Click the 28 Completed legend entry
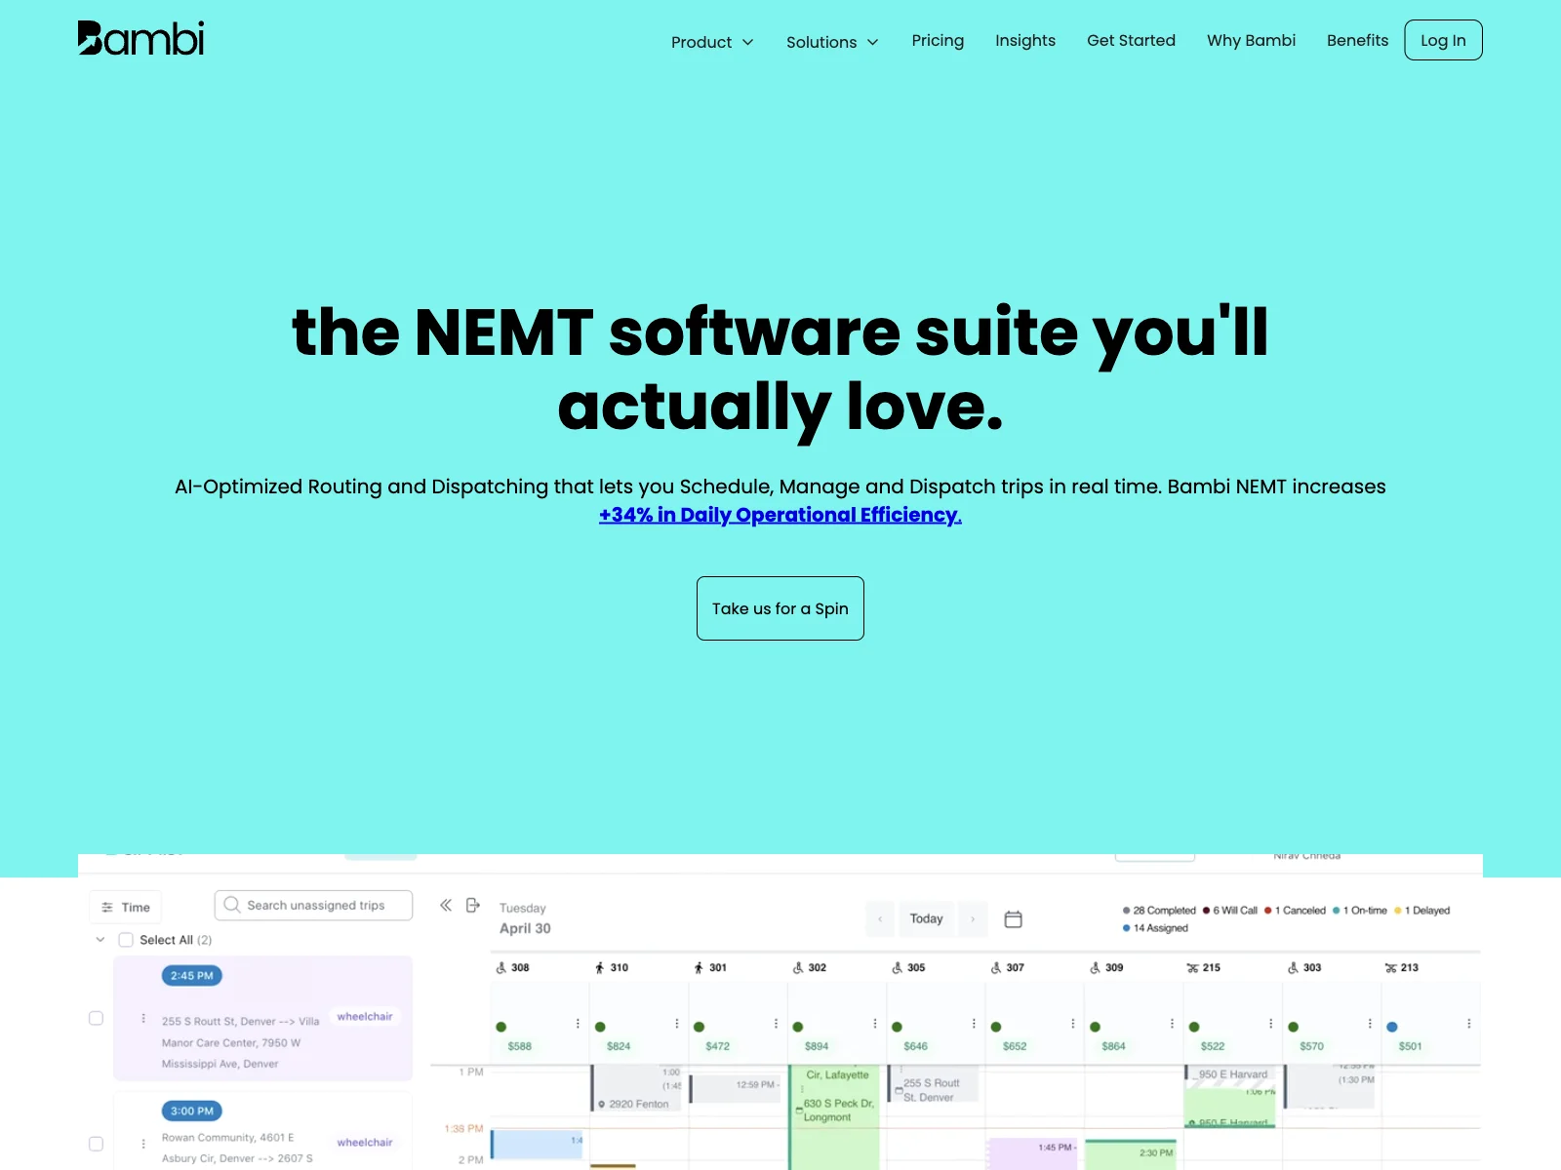 click(1159, 911)
